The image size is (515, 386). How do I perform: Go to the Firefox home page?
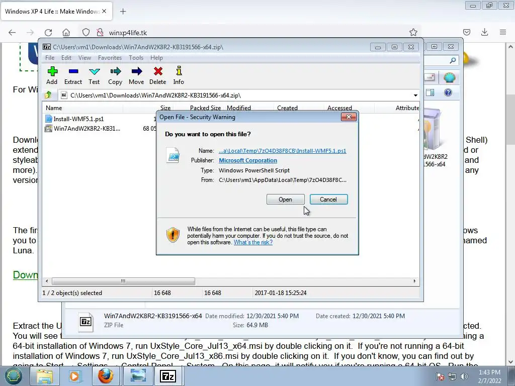pyautogui.click(x=66, y=32)
